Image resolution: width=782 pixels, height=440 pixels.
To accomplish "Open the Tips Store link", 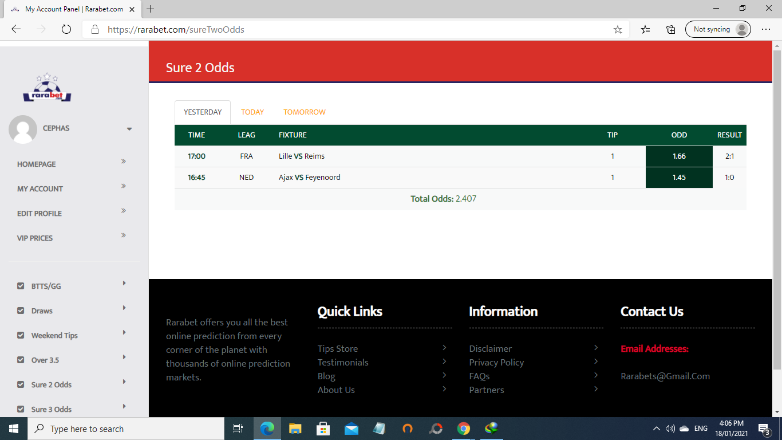I will coord(338,348).
